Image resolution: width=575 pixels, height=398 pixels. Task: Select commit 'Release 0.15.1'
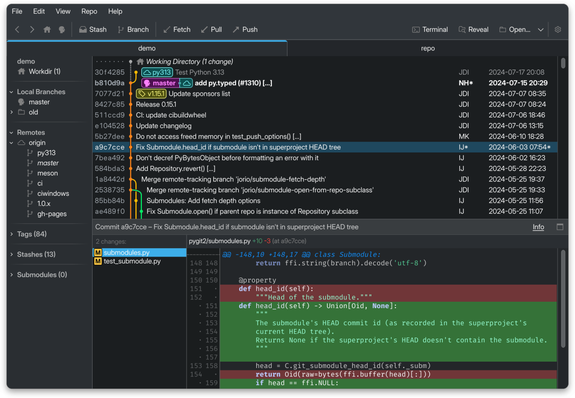click(x=325, y=104)
